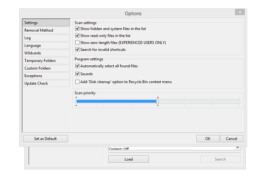Screen dimensions: 272x183
Task: Confirm options with OK
Action: (208, 138)
